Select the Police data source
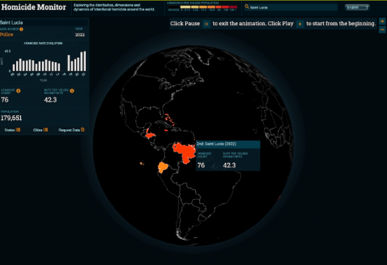 click(6, 34)
